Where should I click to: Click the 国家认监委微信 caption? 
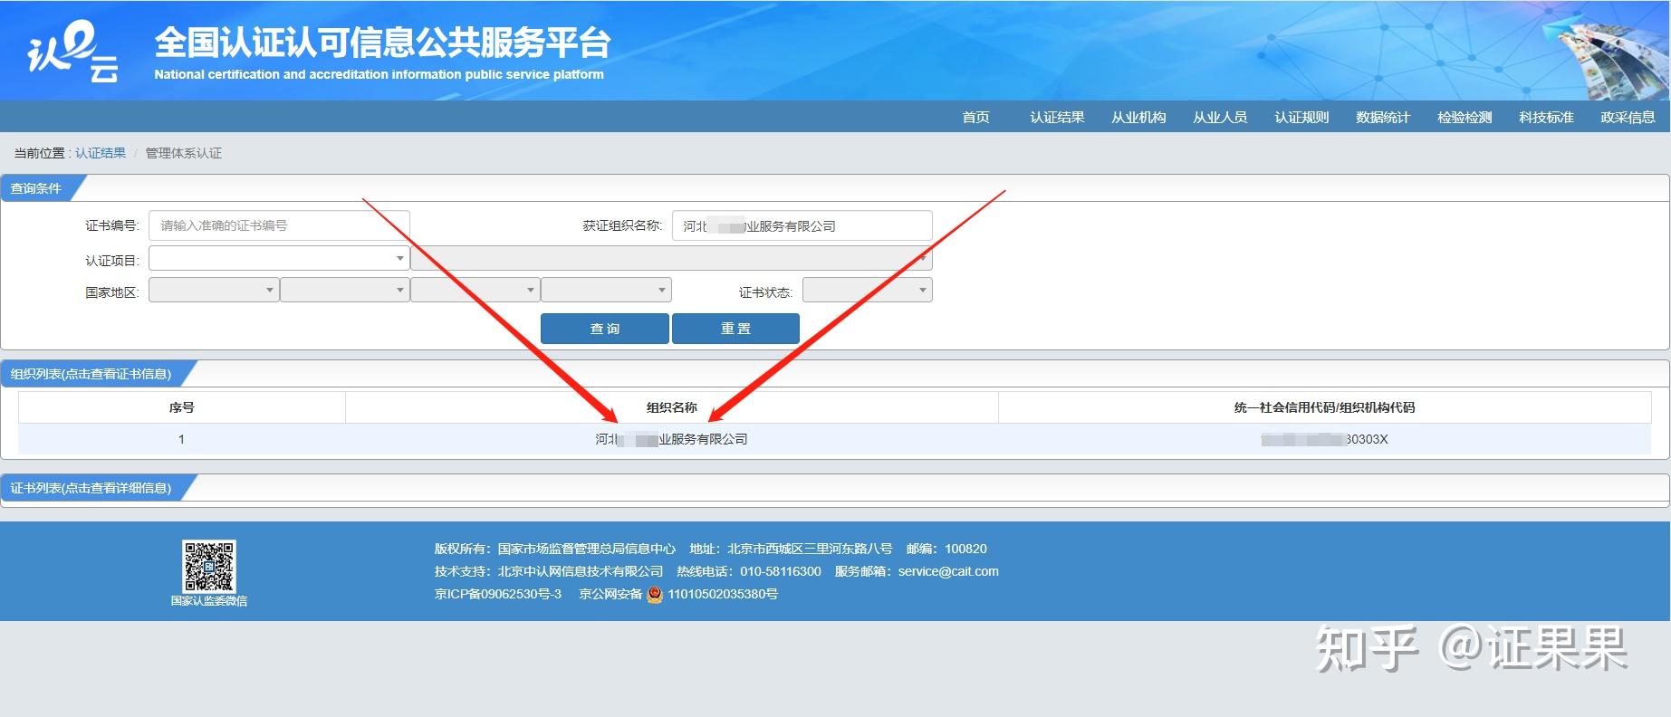209,601
